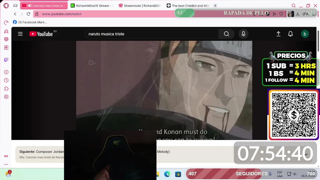Click the GX icon in the lower sidebar
This screenshot has height=180, width=320.
pos(6,156)
